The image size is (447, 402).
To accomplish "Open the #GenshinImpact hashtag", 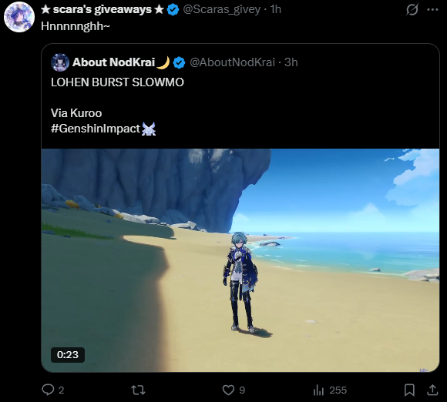I will (x=96, y=129).
